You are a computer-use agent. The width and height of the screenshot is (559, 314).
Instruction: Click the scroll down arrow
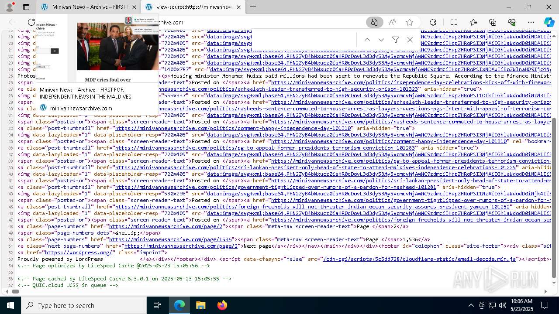554,283
